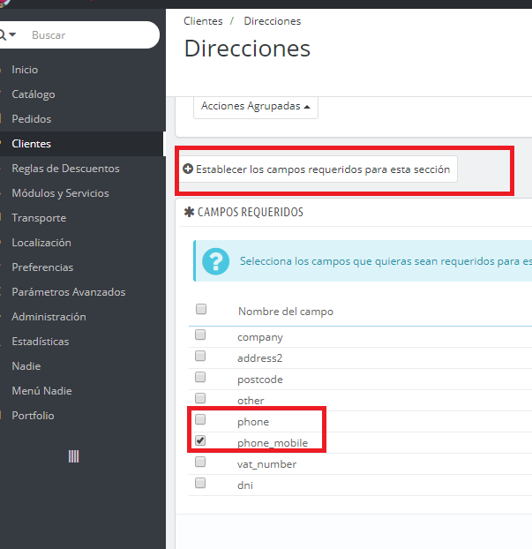Open Preferencias in the sidebar

click(42, 267)
